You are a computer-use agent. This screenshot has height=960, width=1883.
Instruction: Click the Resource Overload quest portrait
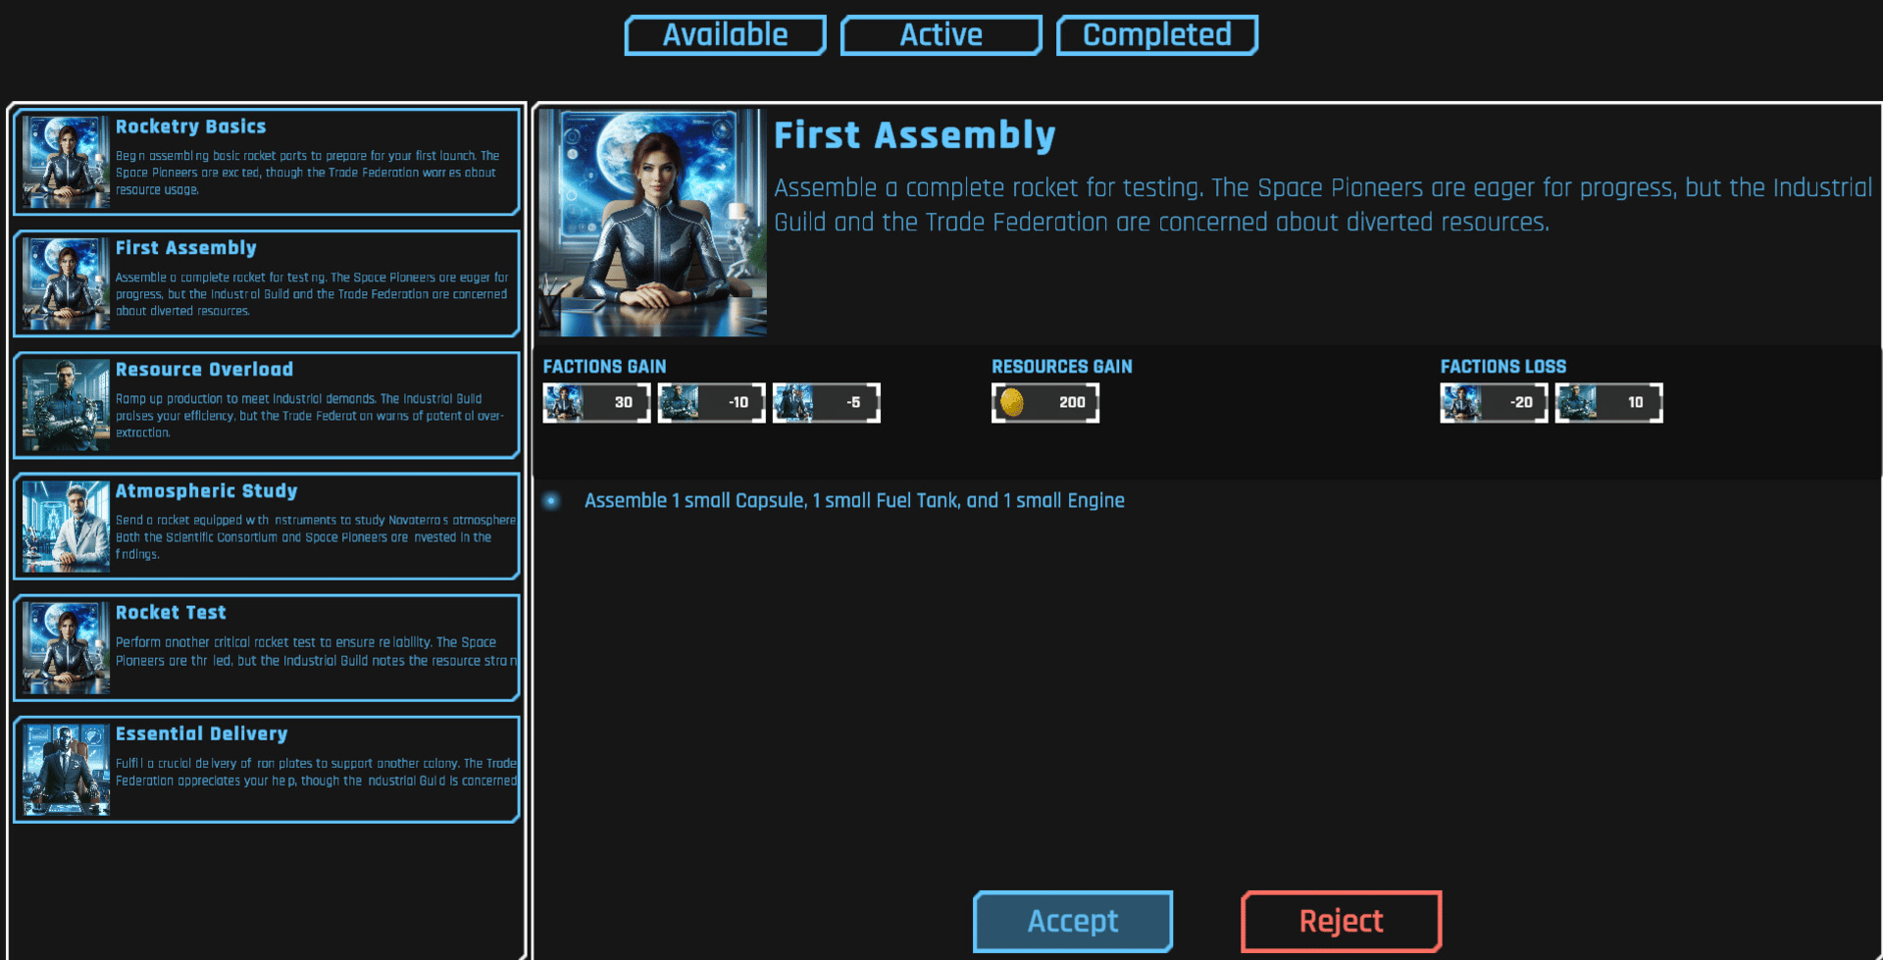pos(66,404)
